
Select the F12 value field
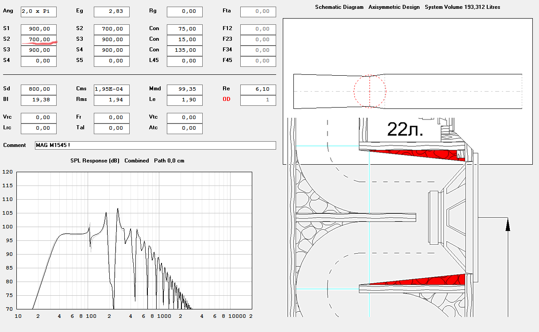tap(258, 29)
